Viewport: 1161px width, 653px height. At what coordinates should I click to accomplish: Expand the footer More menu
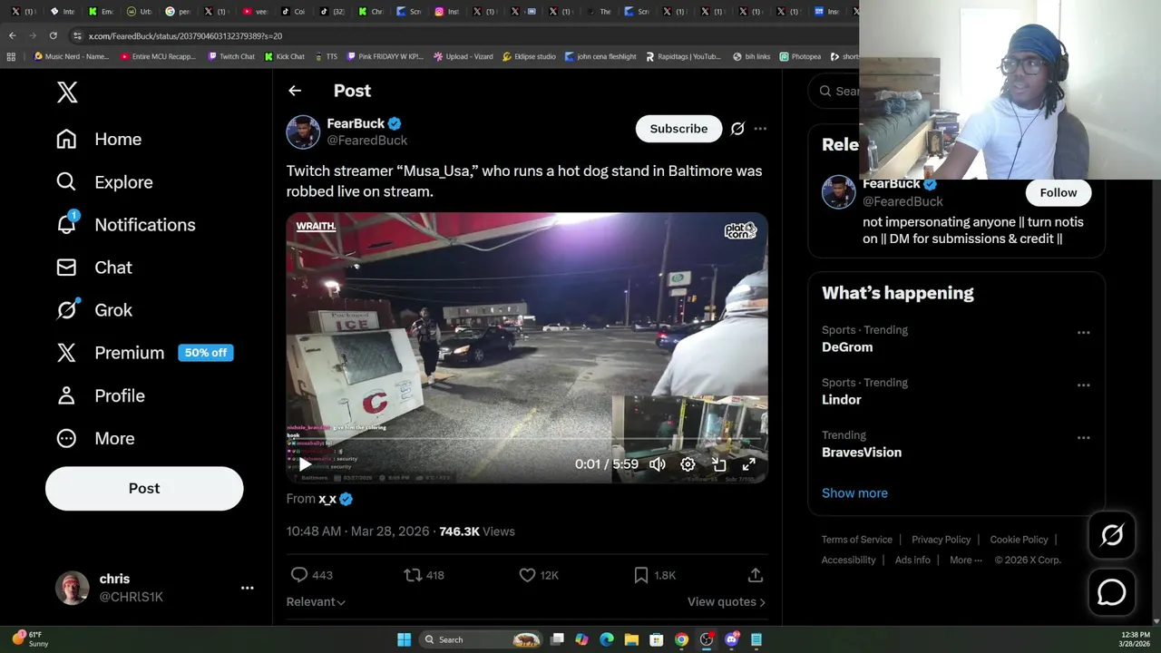(965, 560)
